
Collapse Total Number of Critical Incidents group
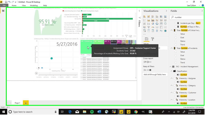(x=172, y=30)
